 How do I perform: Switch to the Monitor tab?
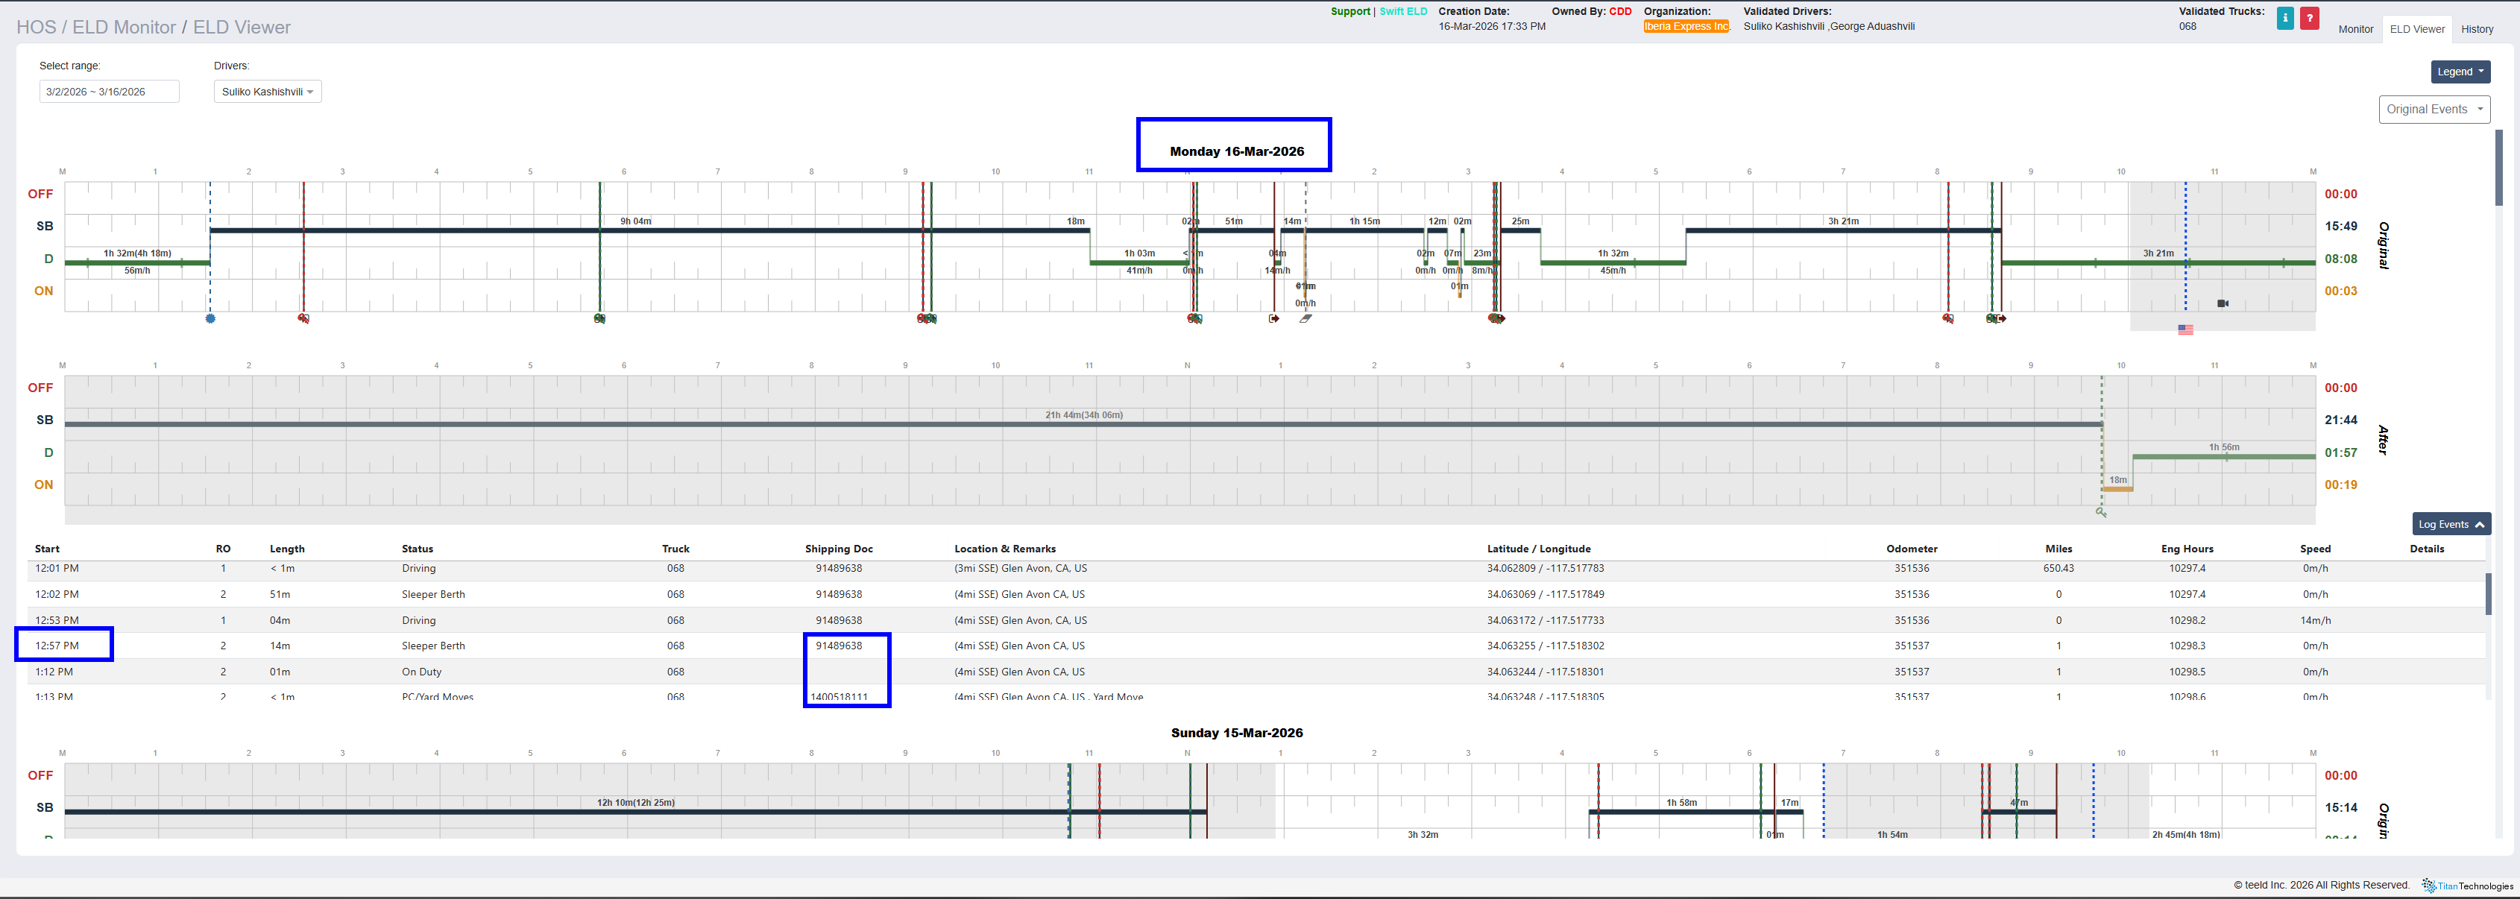pos(2356,29)
